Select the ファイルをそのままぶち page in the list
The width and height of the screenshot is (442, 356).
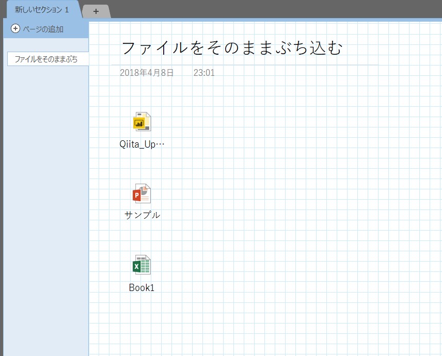pos(48,59)
